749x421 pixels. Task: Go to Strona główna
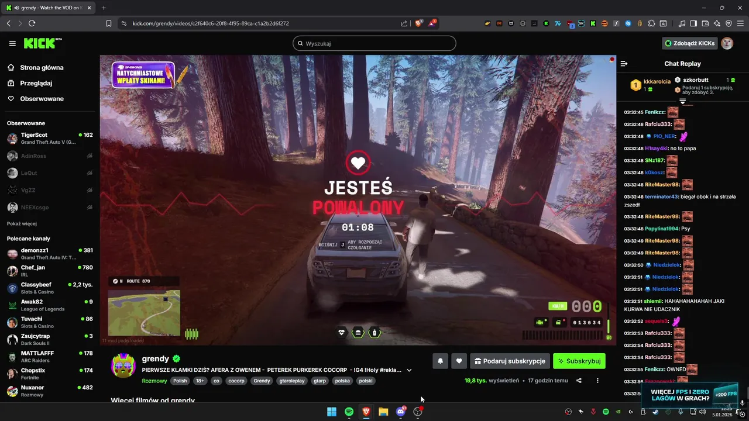click(x=35, y=67)
